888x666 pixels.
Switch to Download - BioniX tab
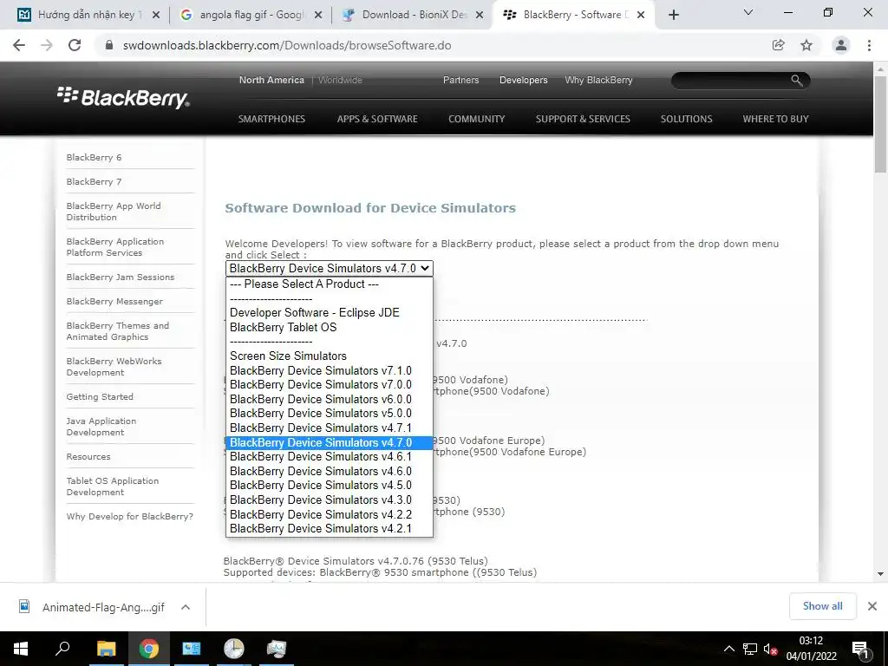pos(414,16)
